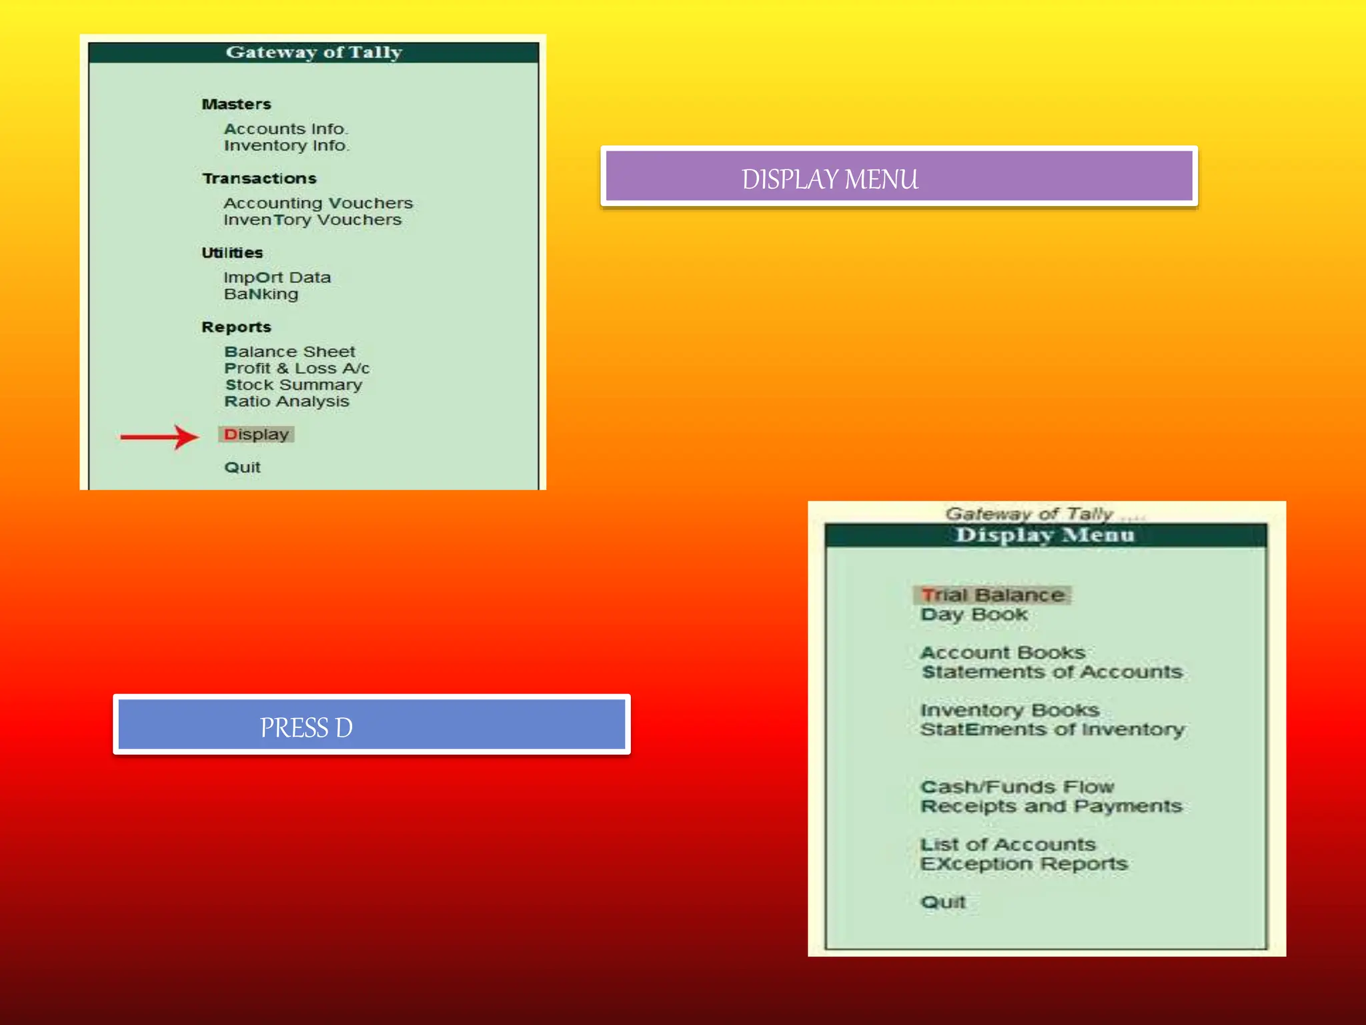Choose EXception Reports entry
Screen dimensions: 1366x1025
click(1024, 864)
